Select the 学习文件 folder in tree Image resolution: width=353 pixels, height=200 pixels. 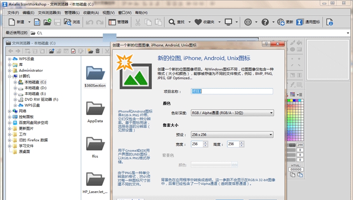click(x=26, y=146)
